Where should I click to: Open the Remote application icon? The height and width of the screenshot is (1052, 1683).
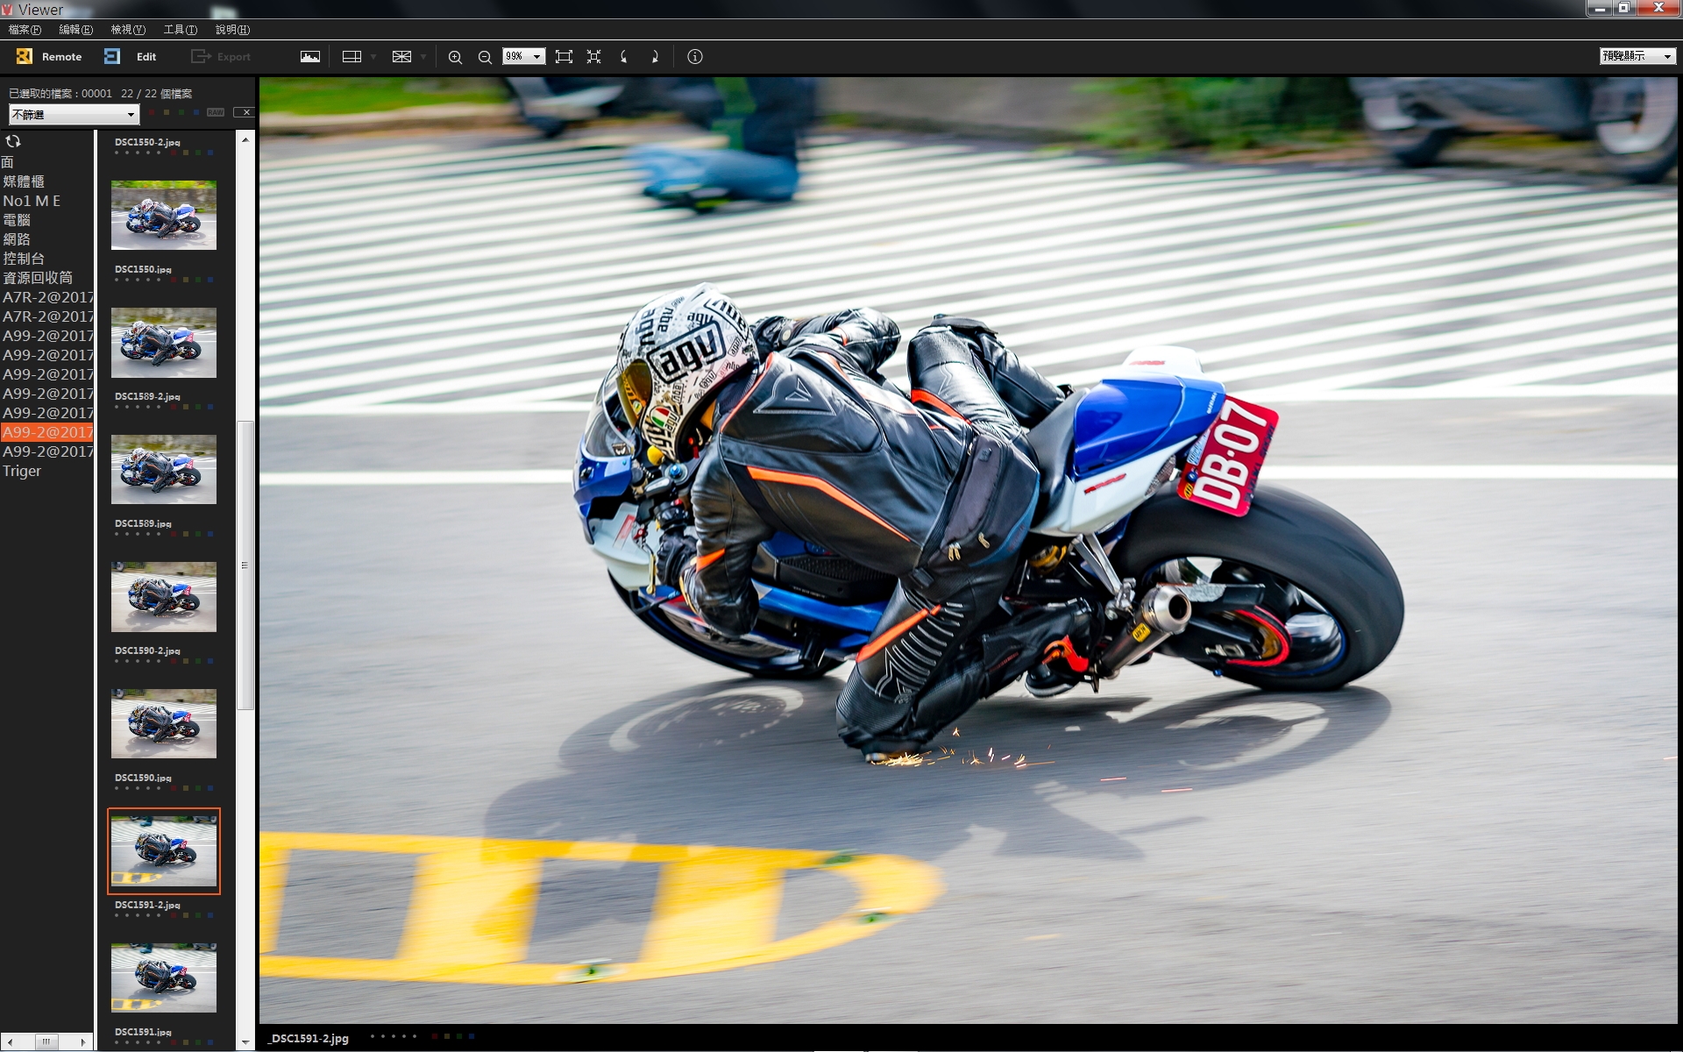click(x=24, y=57)
